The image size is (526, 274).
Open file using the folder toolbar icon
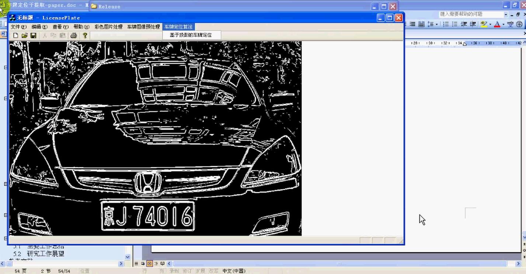[24, 35]
